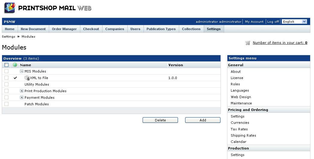Switch to the Checkout tab
Viewport: 314px width, 159px height.
[x=91, y=29]
